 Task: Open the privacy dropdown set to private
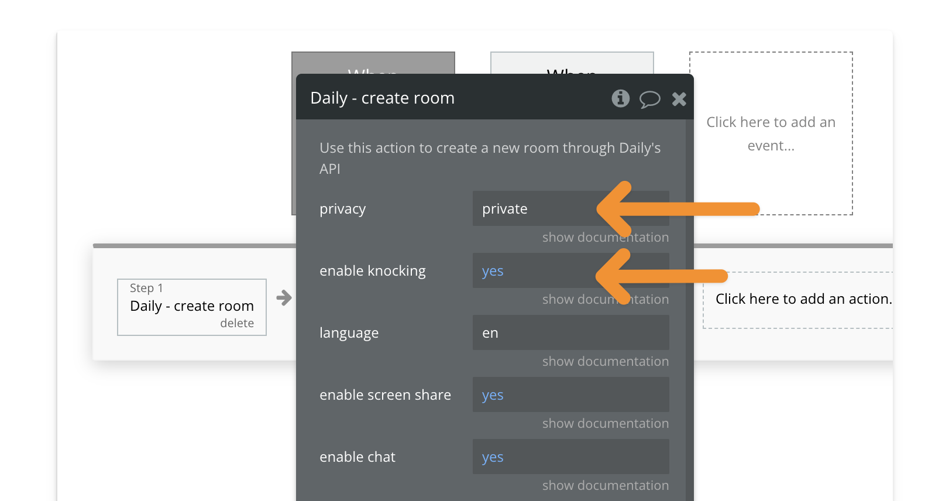[x=570, y=208]
